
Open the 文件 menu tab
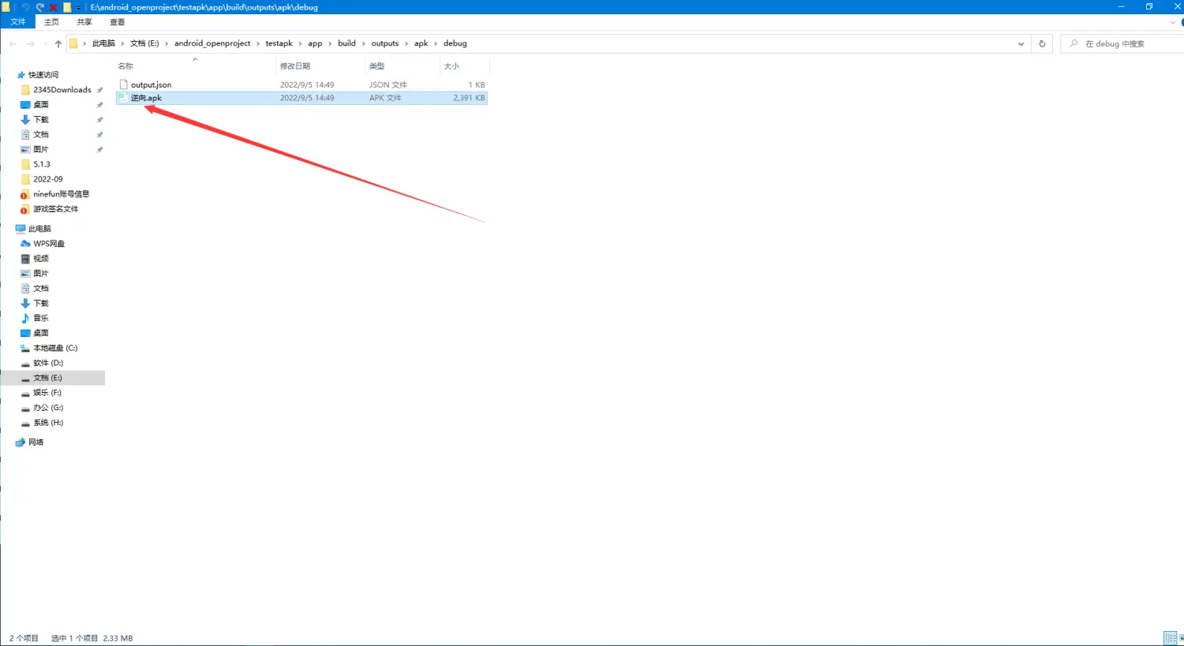18,22
